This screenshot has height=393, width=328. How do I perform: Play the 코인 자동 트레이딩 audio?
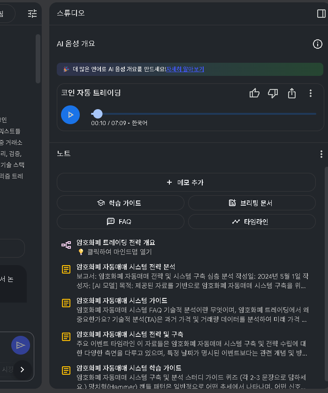click(70, 115)
